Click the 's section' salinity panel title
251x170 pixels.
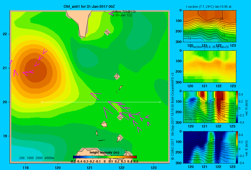pyautogui.click(x=209, y=47)
